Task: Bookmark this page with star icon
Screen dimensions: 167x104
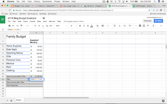Action: point(149,10)
